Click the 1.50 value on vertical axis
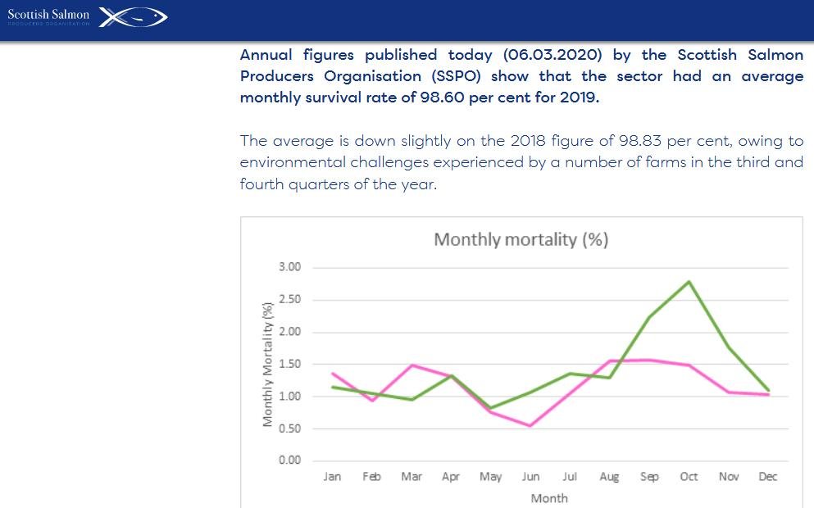Viewport: 814px width, 508px height. coord(290,364)
